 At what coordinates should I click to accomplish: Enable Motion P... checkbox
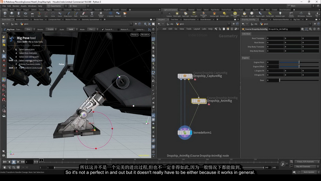pos(118,29)
